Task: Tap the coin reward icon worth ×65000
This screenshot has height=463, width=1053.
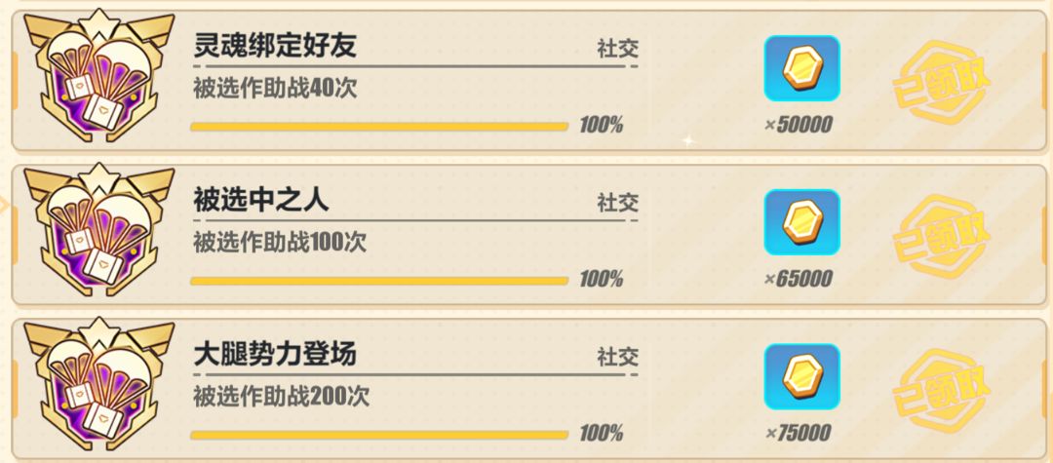Action: point(801,223)
